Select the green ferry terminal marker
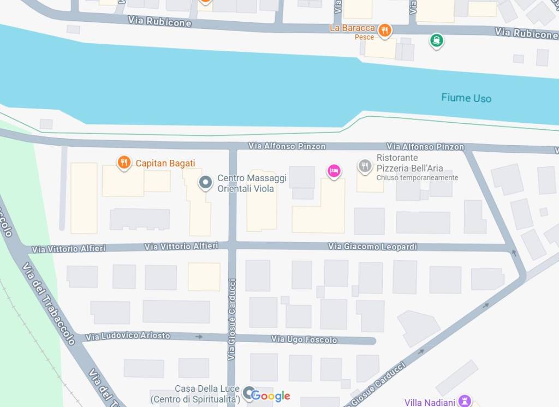The height and width of the screenshot is (407, 559). coord(437,40)
